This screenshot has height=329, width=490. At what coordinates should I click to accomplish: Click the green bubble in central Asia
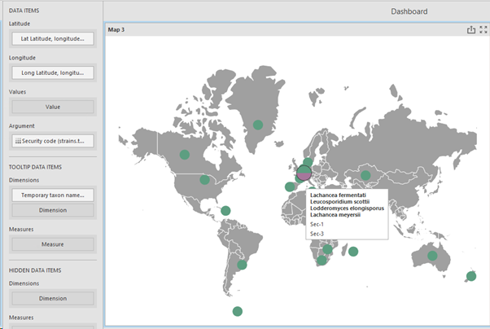pyautogui.click(x=366, y=175)
